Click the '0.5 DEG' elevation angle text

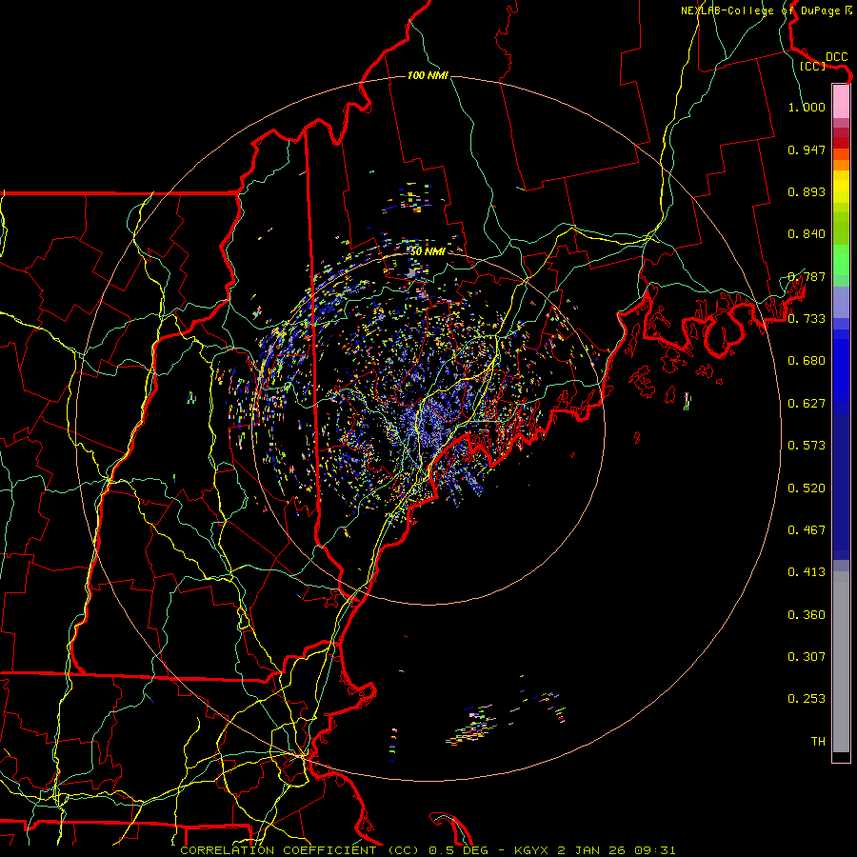pyautogui.click(x=458, y=850)
